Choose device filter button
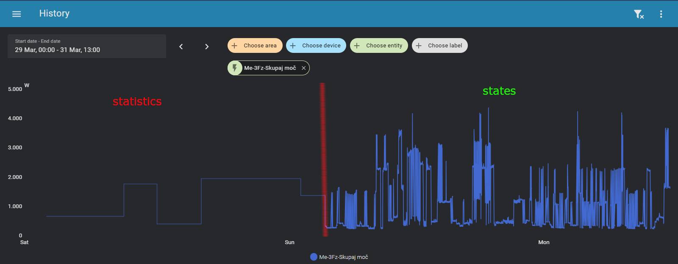Viewport: 678px width, 264px height. [x=316, y=46]
